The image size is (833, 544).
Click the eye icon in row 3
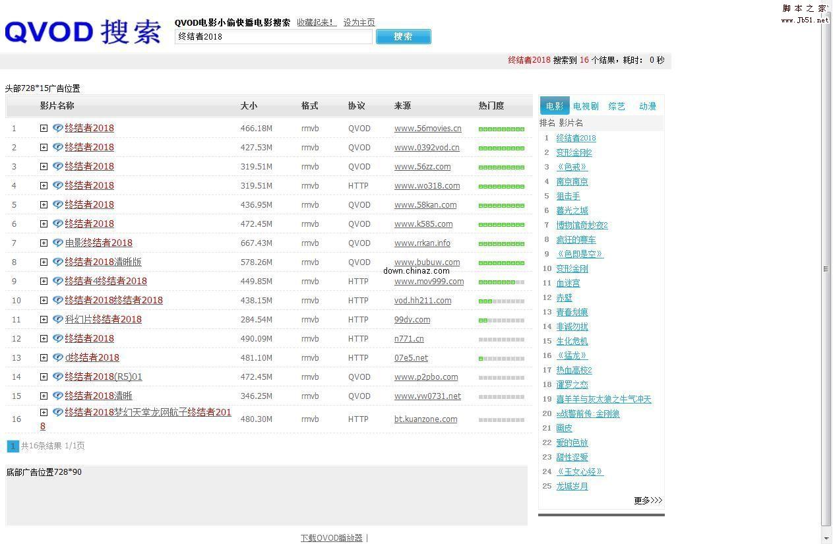click(x=58, y=166)
